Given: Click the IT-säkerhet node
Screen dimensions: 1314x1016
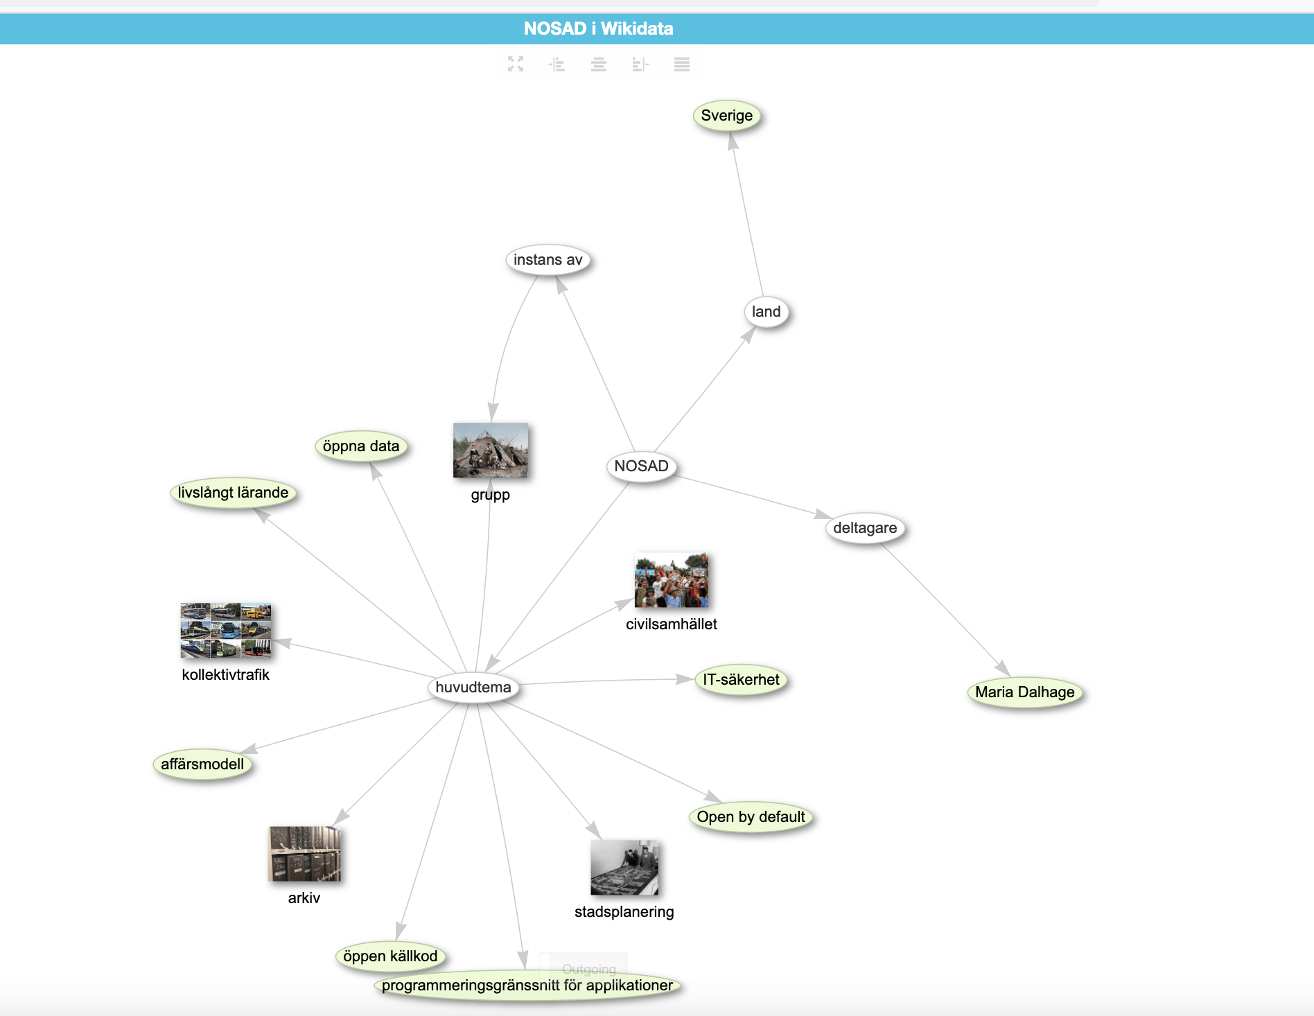Looking at the screenshot, I should click(741, 680).
